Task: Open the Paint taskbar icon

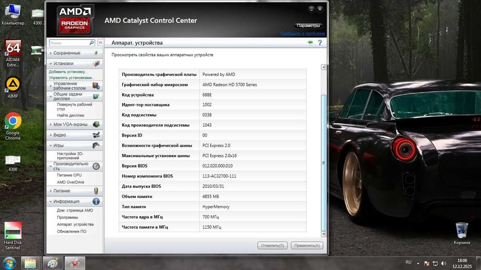Action: 53,263
